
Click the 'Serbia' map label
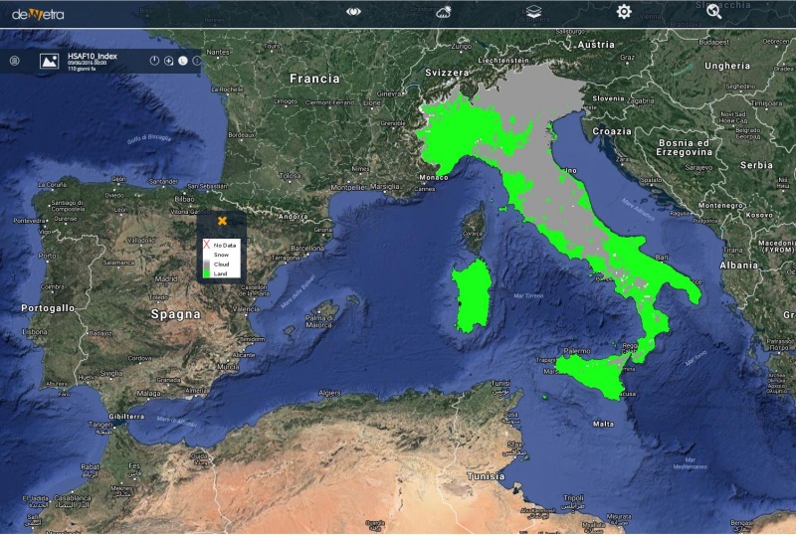756,165
